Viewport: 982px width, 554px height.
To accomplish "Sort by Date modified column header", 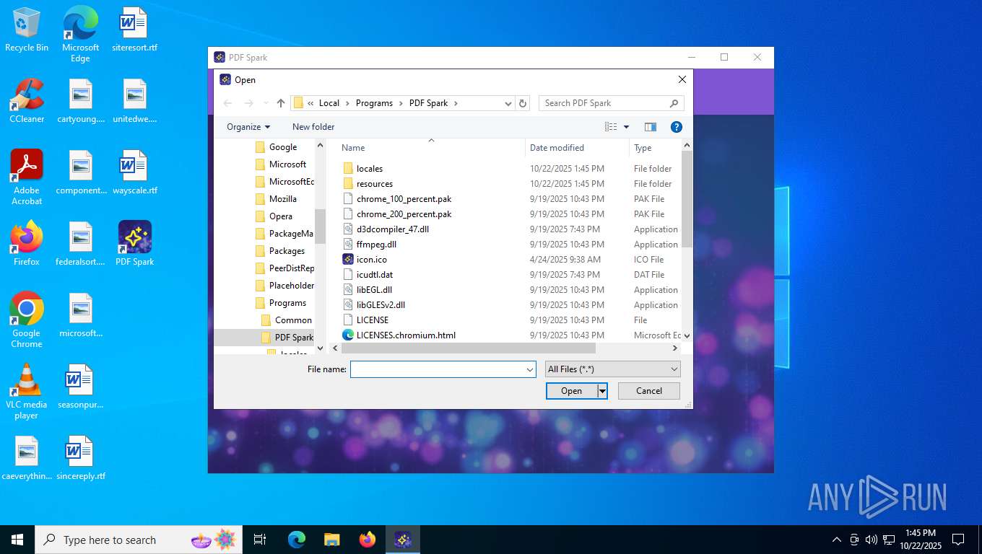I will coord(577,148).
